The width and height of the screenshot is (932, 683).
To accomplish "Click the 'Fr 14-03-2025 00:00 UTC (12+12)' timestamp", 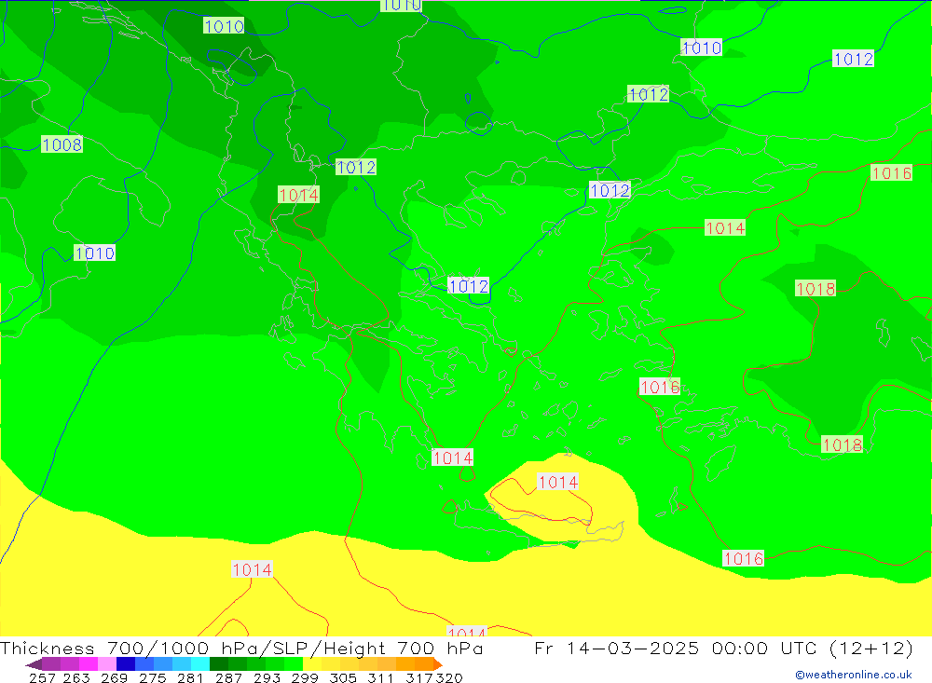I will click(x=723, y=648).
